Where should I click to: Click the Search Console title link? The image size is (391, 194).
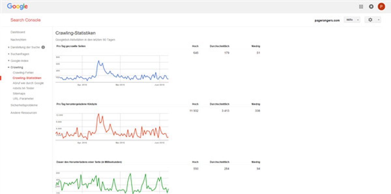25,20
